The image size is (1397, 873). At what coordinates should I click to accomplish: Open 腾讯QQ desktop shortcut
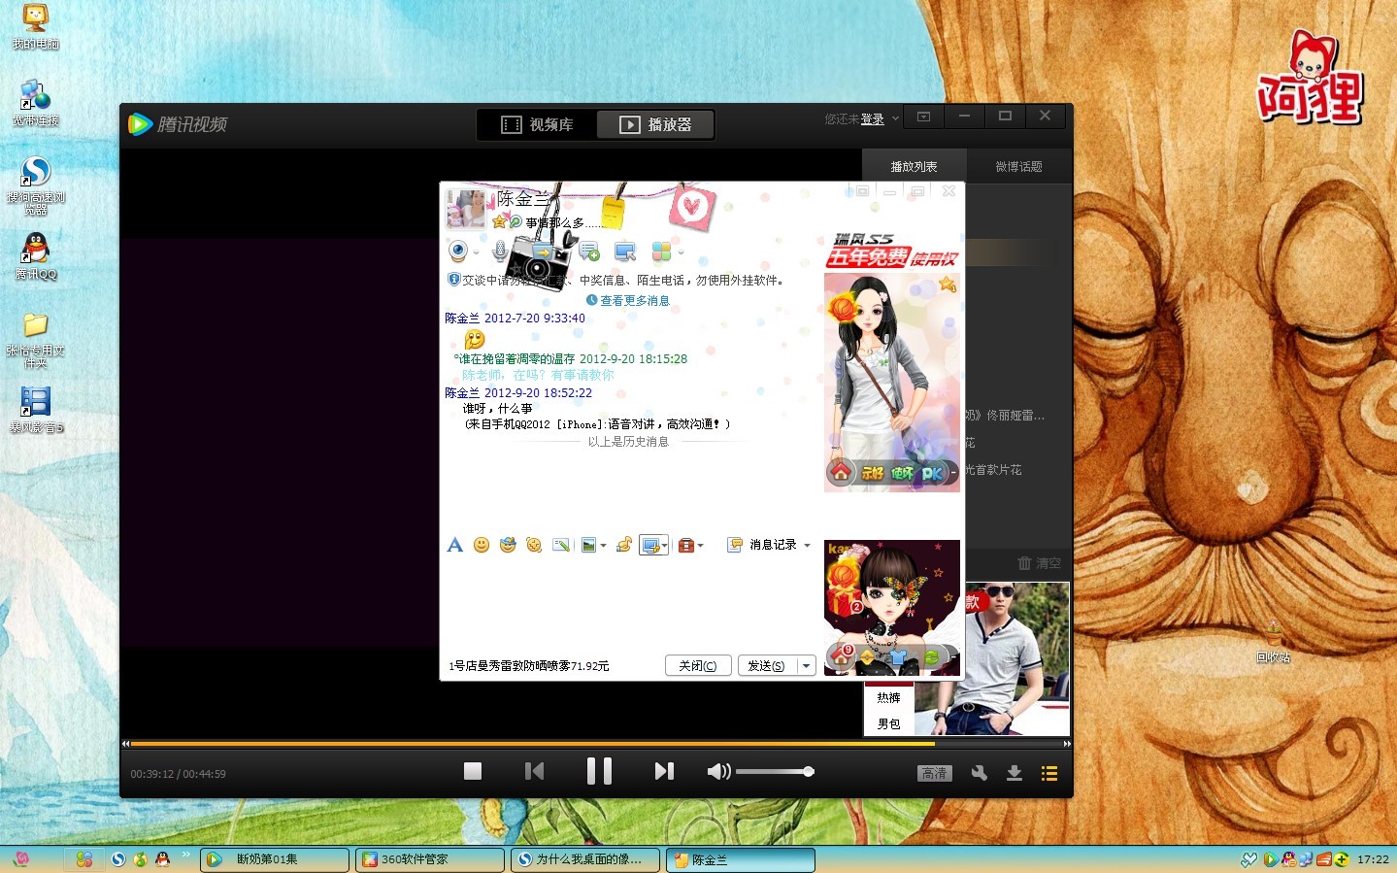(36, 256)
